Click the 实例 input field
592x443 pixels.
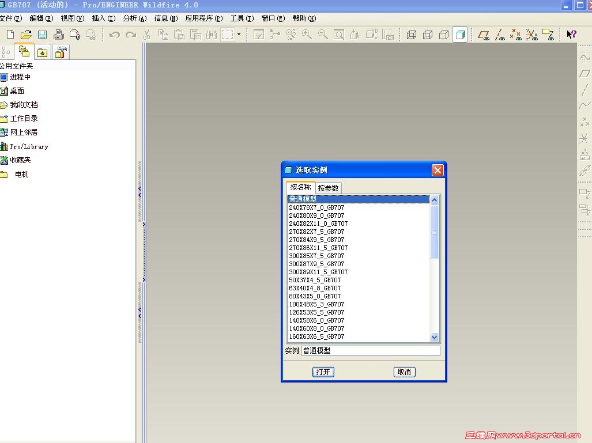371,351
